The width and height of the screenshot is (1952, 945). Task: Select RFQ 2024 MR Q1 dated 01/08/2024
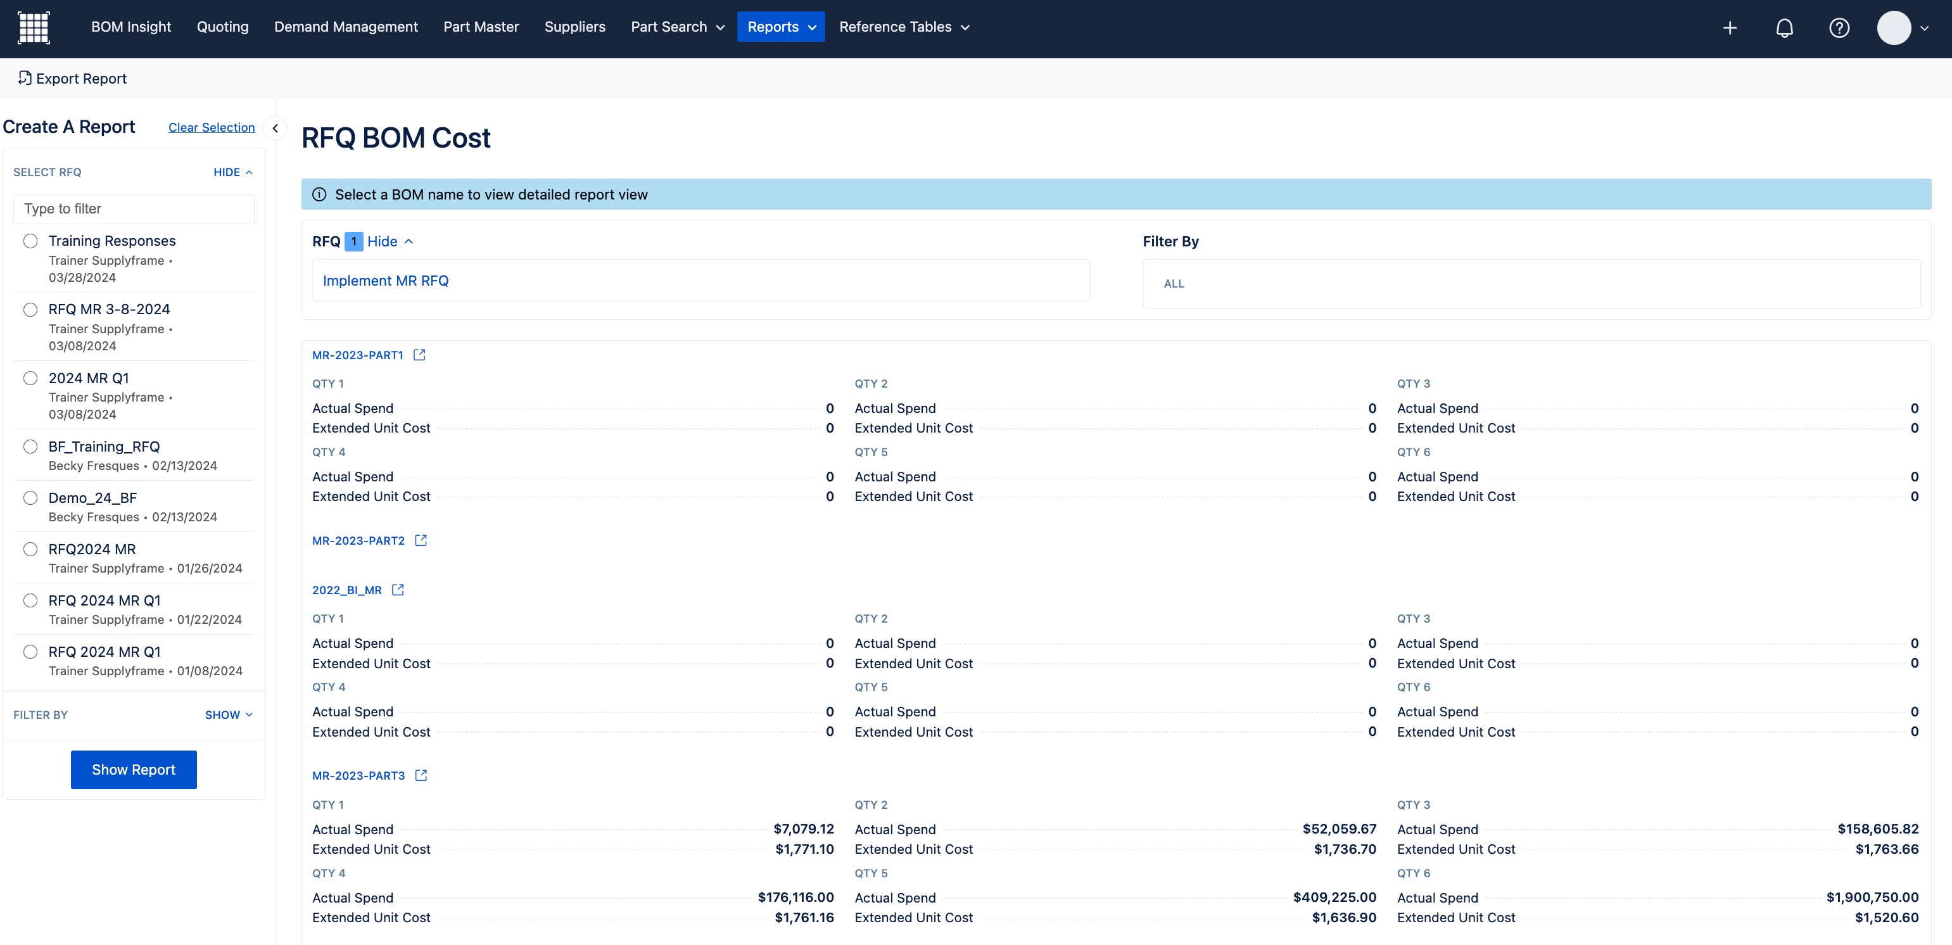(x=30, y=652)
